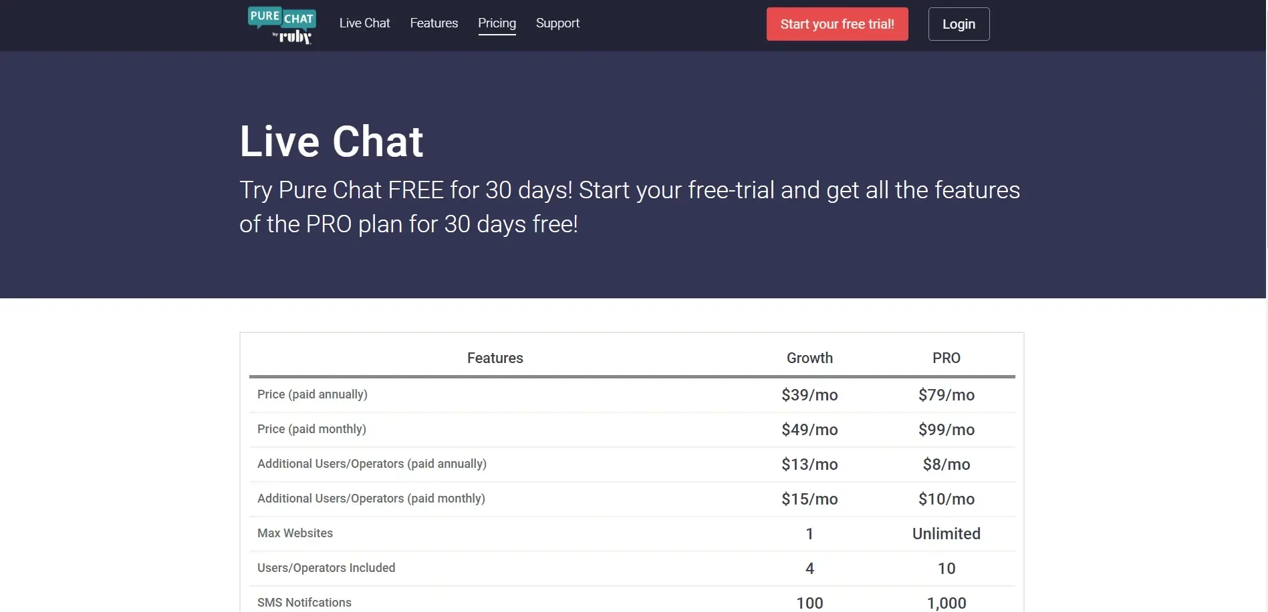Open the Live Chat nav menu
1268x612 pixels.
point(364,23)
